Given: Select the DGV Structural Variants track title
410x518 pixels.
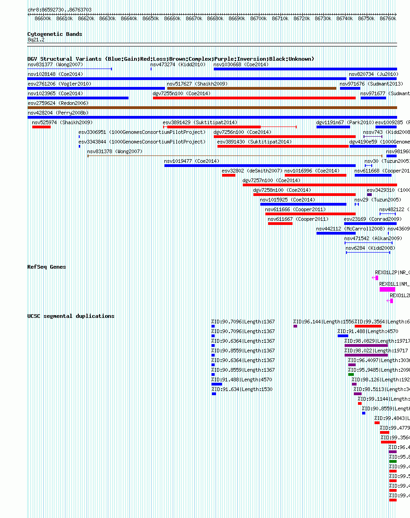Looking at the screenshot, I should point(171,59).
